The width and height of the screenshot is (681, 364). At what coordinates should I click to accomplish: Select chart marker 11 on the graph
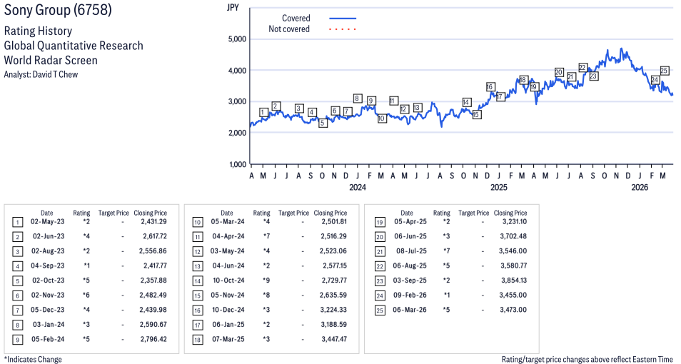[x=393, y=101]
